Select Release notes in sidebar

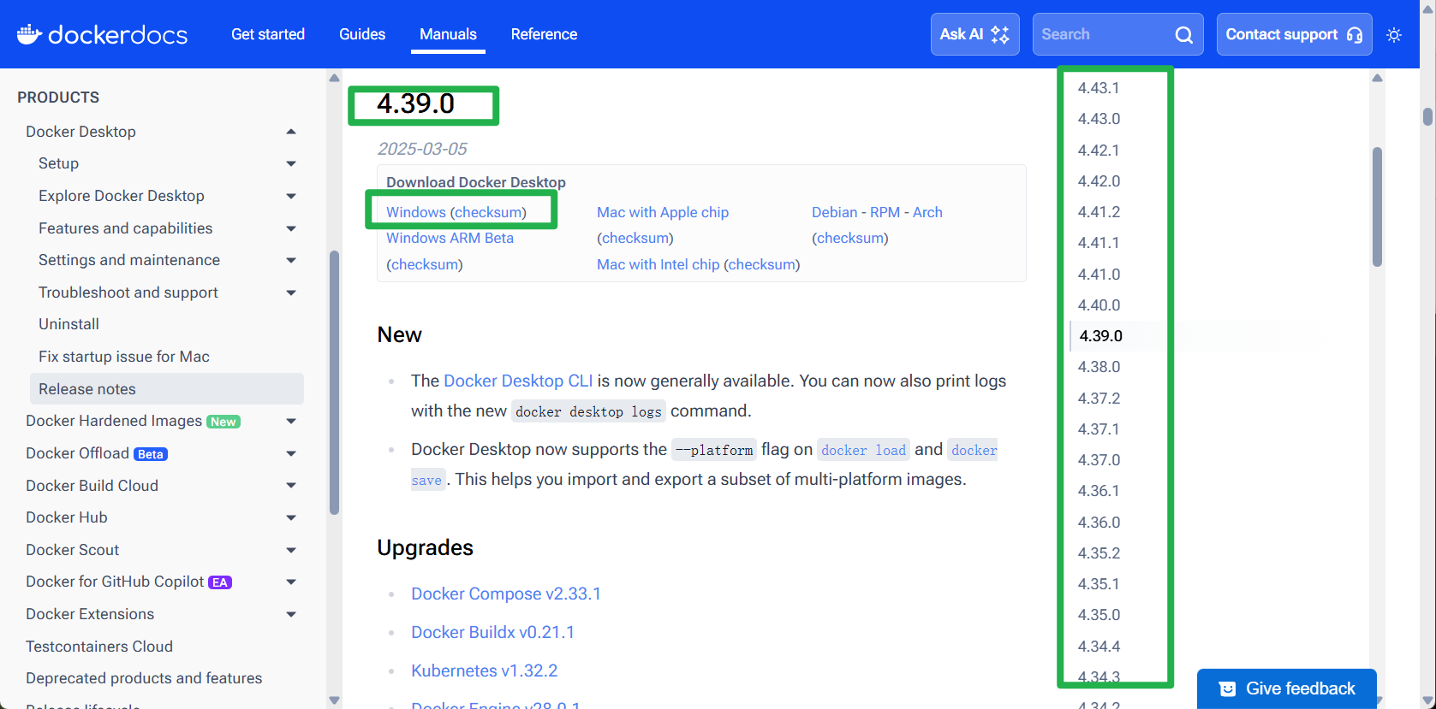(167, 389)
